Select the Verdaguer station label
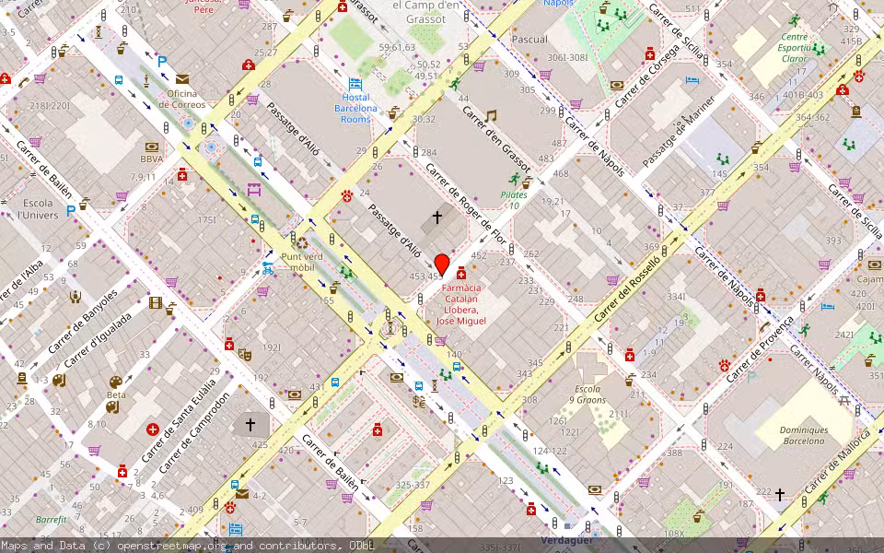 [x=567, y=540]
